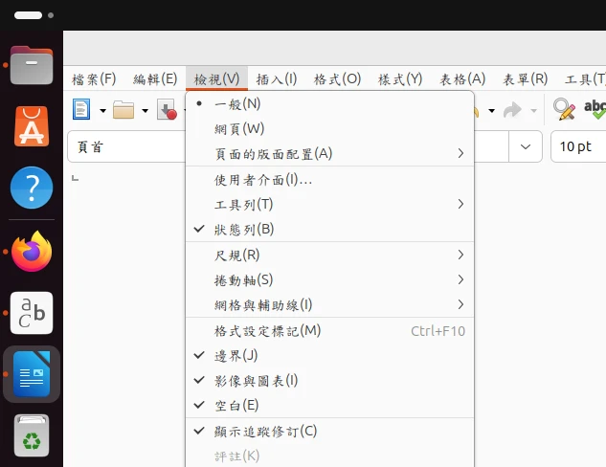Image resolution: width=606 pixels, height=467 pixels.
Task: Launch Firefox from the dock
Action: (x=32, y=251)
